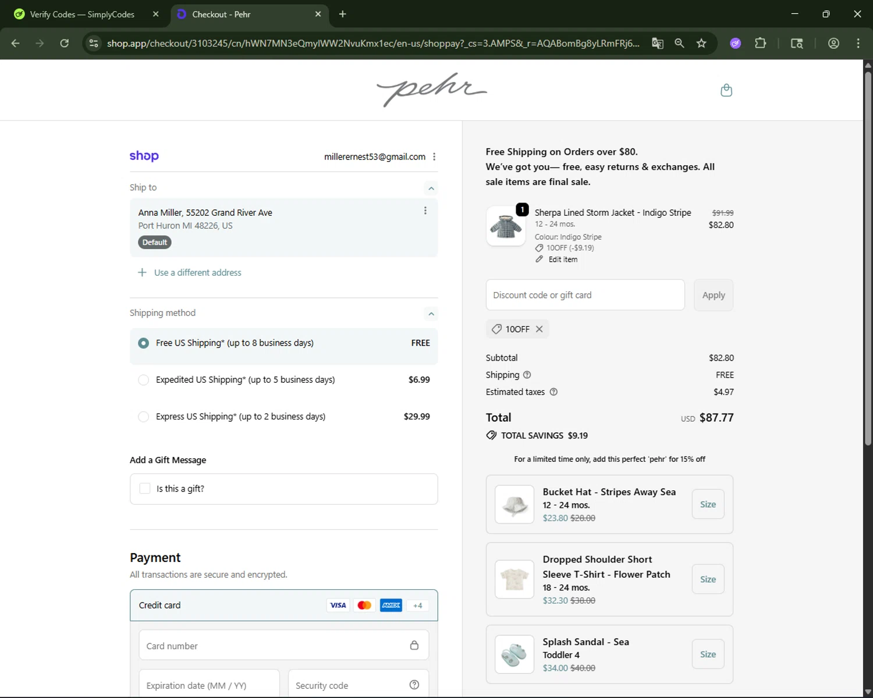Click the Shop Pay logo

[x=144, y=156]
